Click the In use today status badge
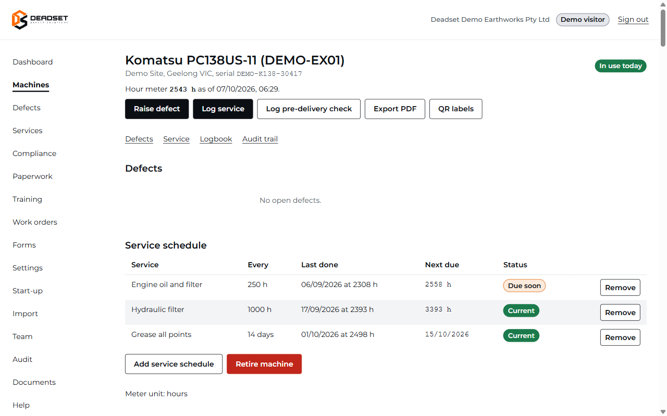 click(621, 66)
